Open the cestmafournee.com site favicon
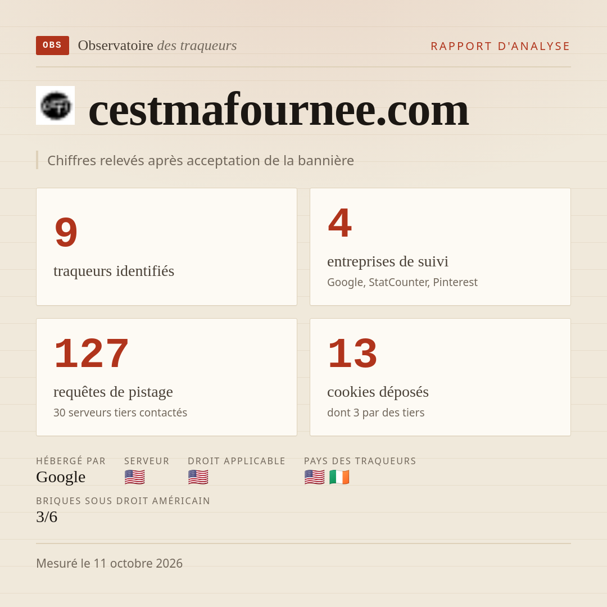The width and height of the screenshot is (607, 607). [55, 105]
